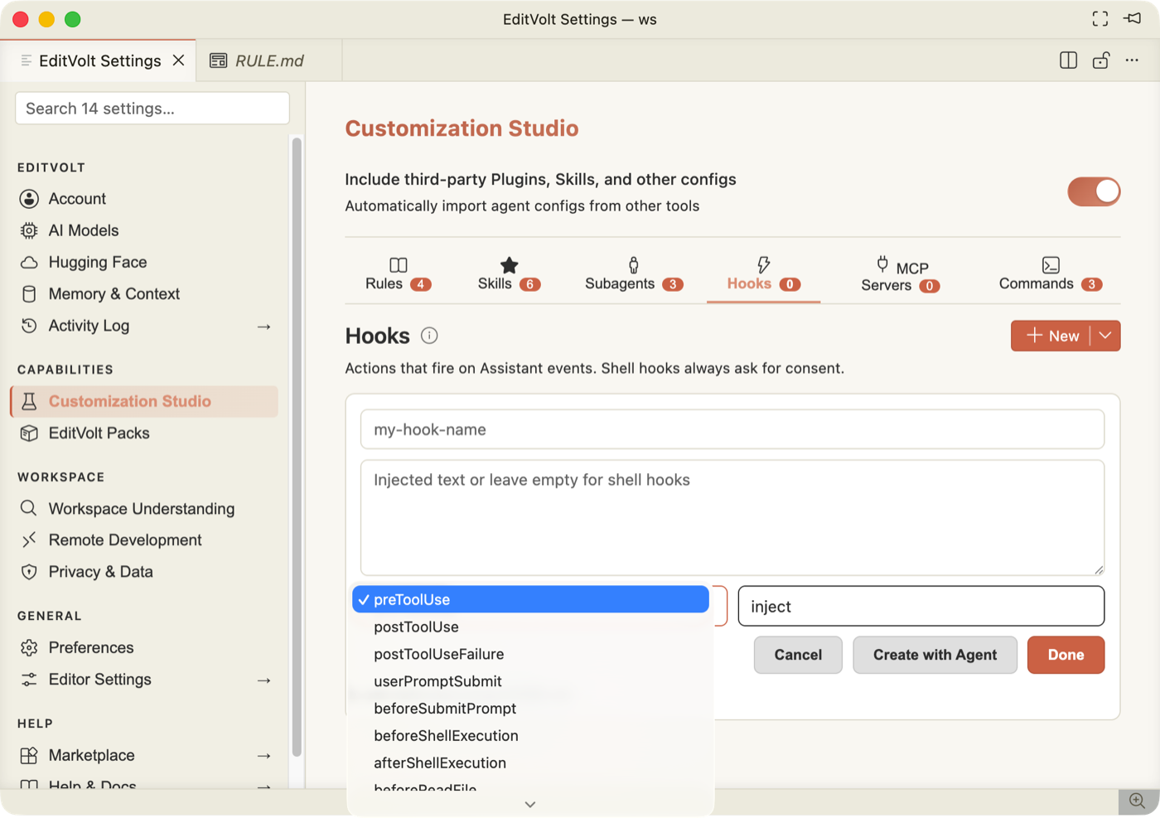Click the Cancel button
The width and height of the screenshot is (1160, 818).
(798, 655)
